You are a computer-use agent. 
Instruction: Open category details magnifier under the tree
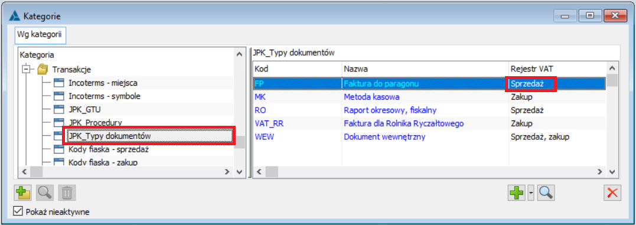click(x=45, y=193)
